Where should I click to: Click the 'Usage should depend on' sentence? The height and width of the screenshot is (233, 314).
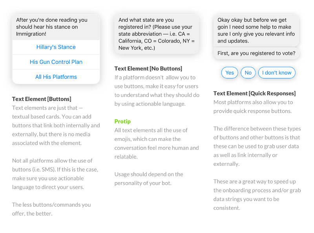click(149, 179)
